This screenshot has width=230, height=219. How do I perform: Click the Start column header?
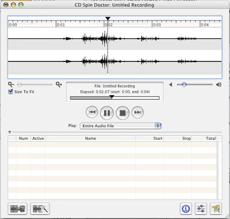pos(149,138)
